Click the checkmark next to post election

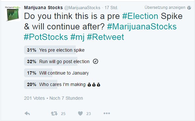pyautogui.click(x=96, y=61)
